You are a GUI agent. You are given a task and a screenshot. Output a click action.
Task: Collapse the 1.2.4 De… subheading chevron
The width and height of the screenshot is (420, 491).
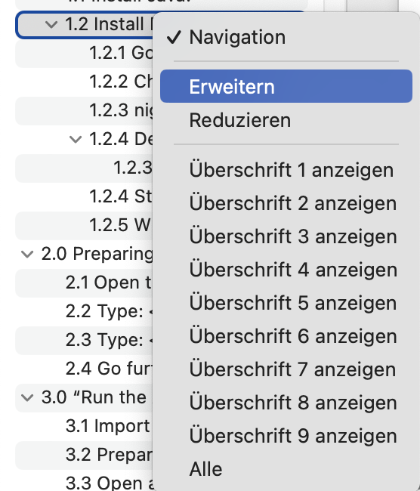[76, 139]
